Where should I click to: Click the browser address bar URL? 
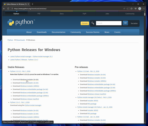pos(30,9)
